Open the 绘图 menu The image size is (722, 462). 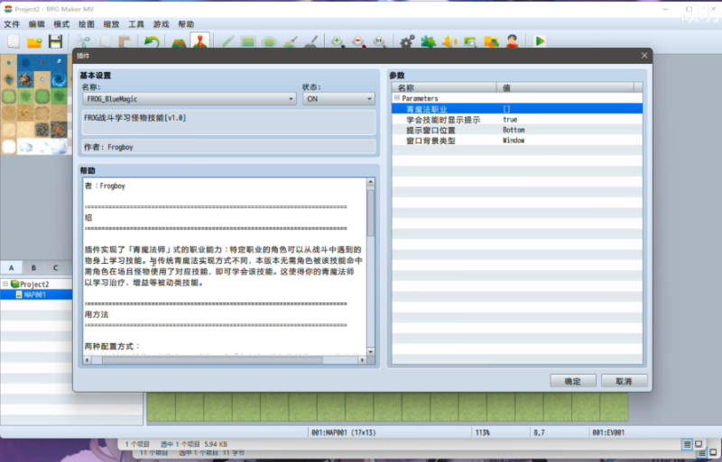coord(87,24)
